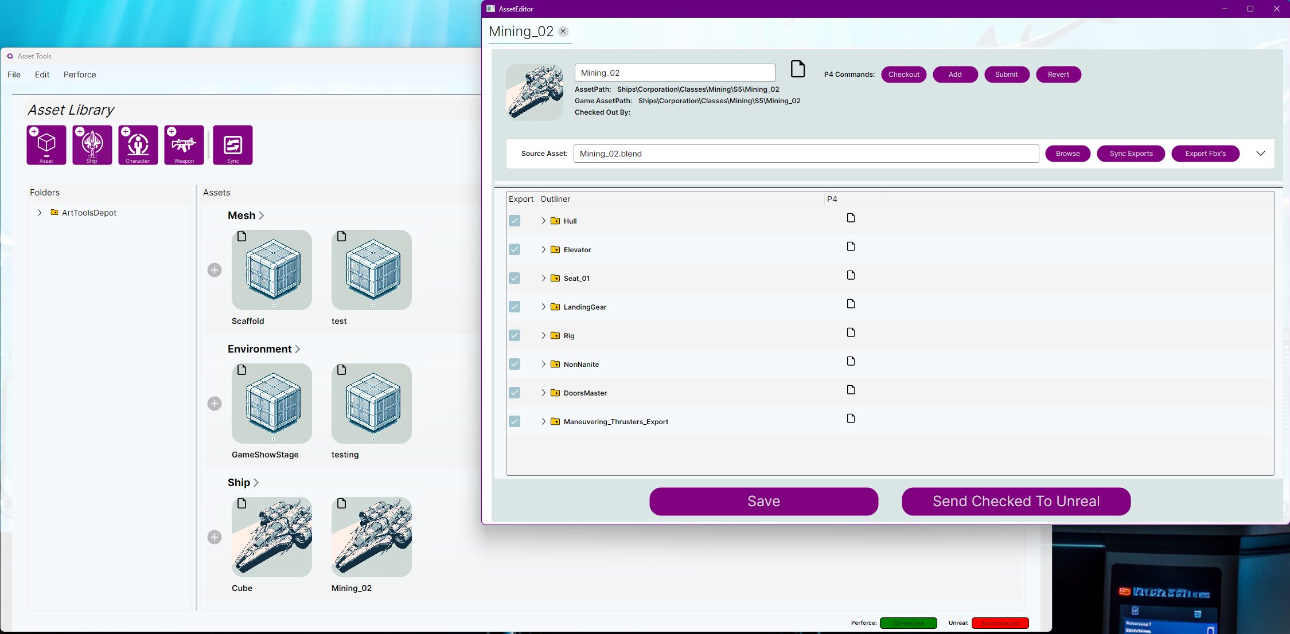The width and height of the screenshot is (1290, 634).
Task: Uncheck the Hull export checkbox
Action: pyautogui.click(x=515, y=221)
